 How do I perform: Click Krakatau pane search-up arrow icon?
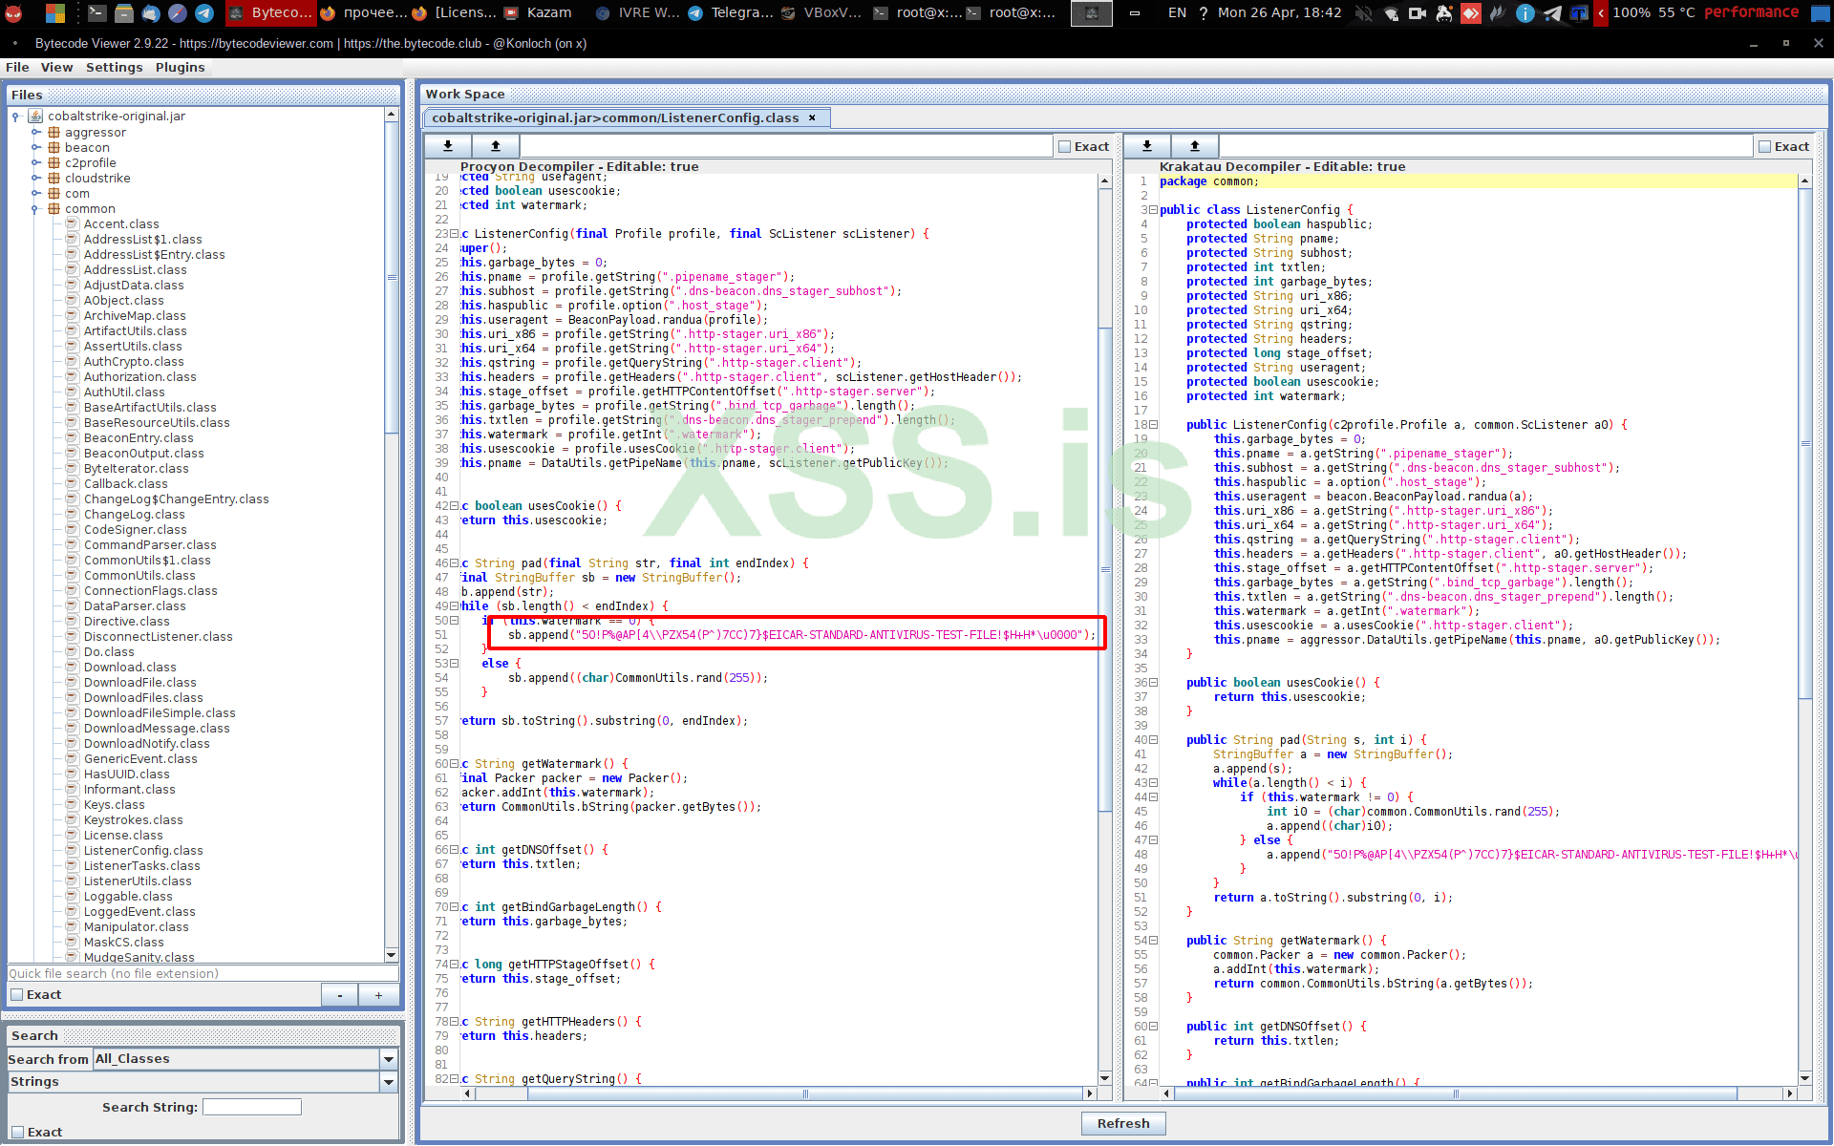(1194, 146)
